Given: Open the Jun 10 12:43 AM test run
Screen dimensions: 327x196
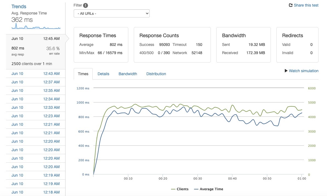Looking at the screenshot, I should tap(36, 74).
